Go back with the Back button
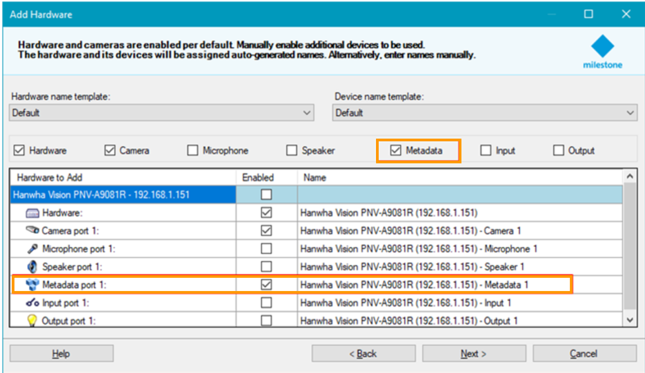 point(364,354)
